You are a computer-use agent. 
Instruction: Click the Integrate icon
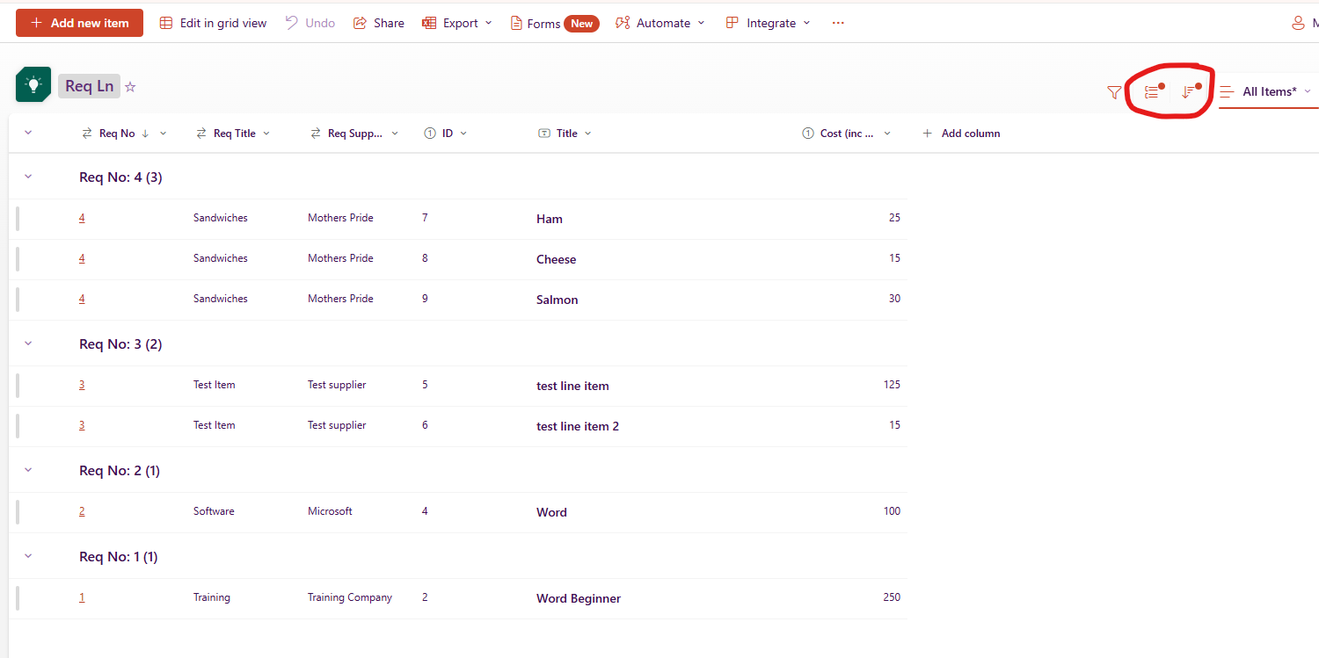(732, 22)
